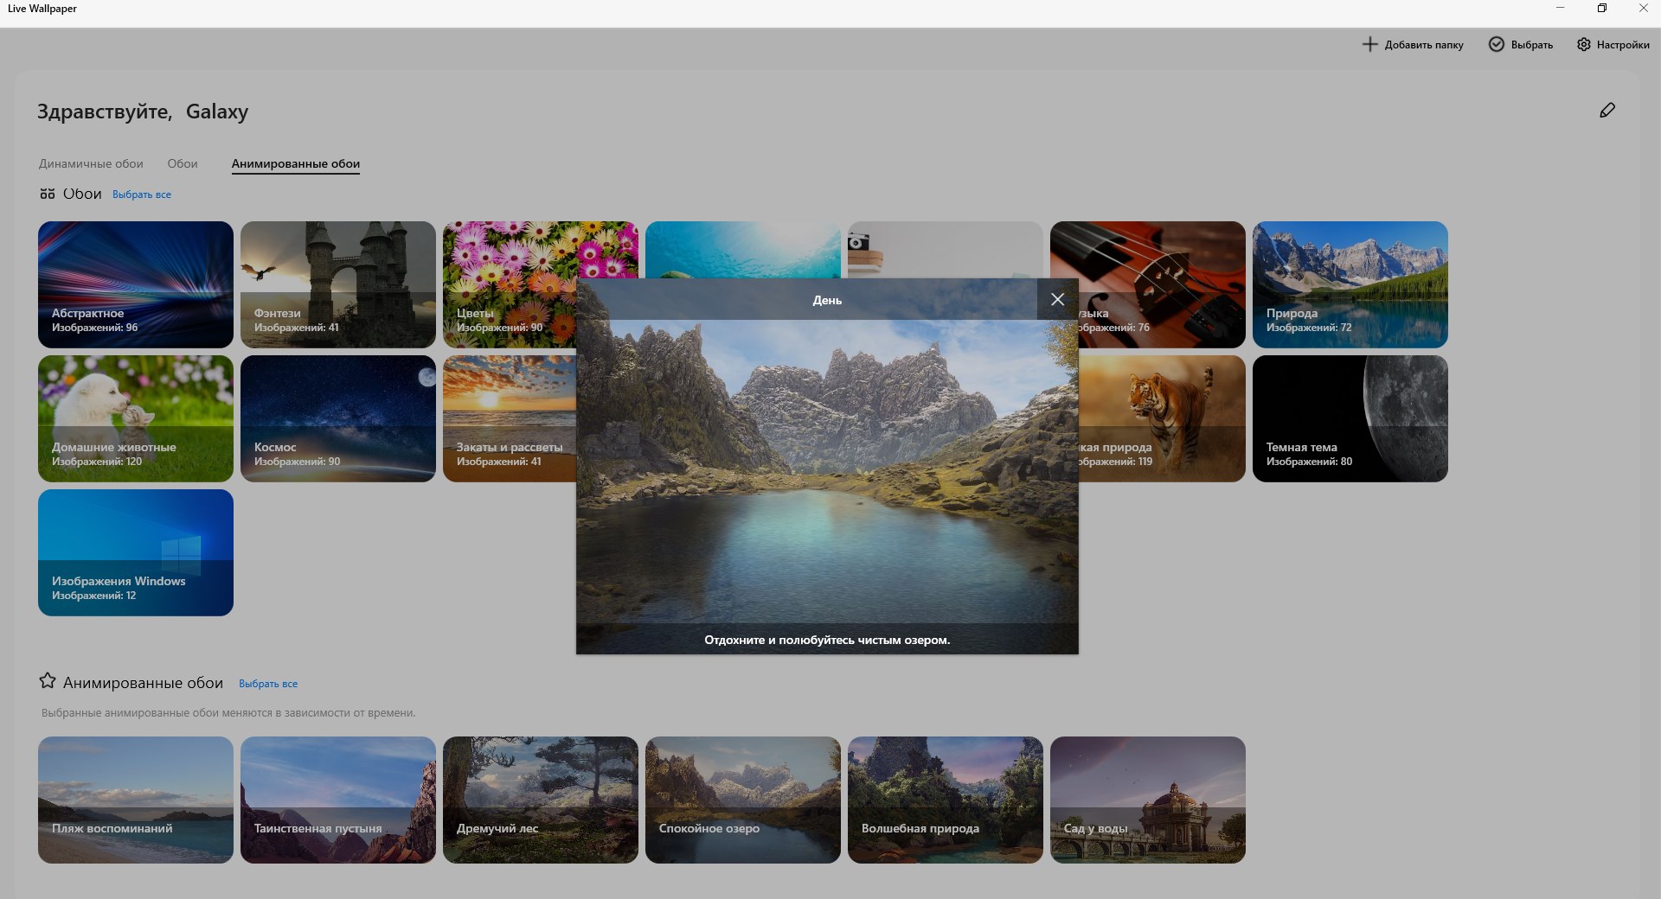Image resolution: width=1661 pixels, height=899 pixels.
Task: Click Выбрать label in toolbar
Action: click(x=1532, y=45)
